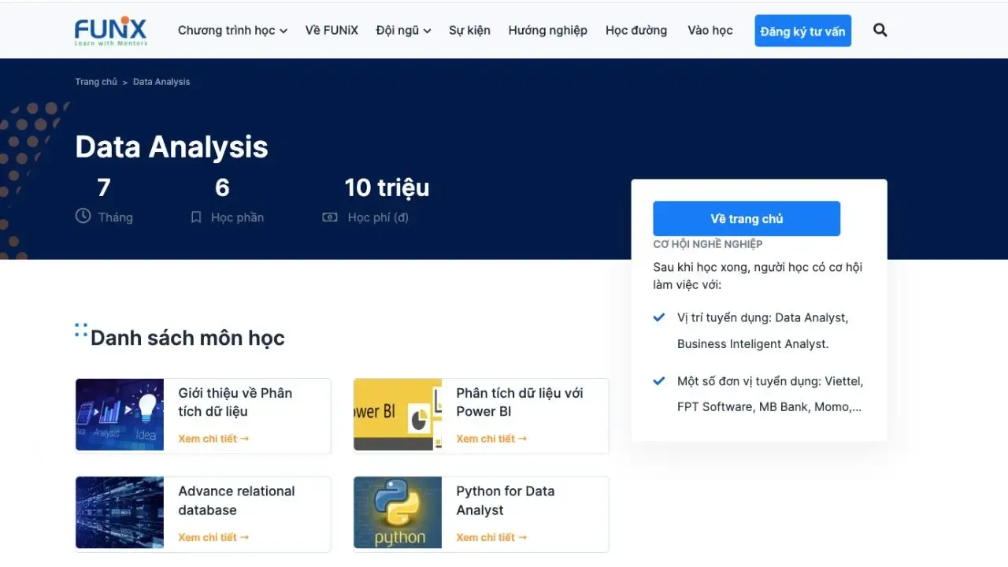Image resolution: width=1008 pixels, height=567 pixels.
Task: Open the Python logo course thumbnail
Action: (398, 513)
